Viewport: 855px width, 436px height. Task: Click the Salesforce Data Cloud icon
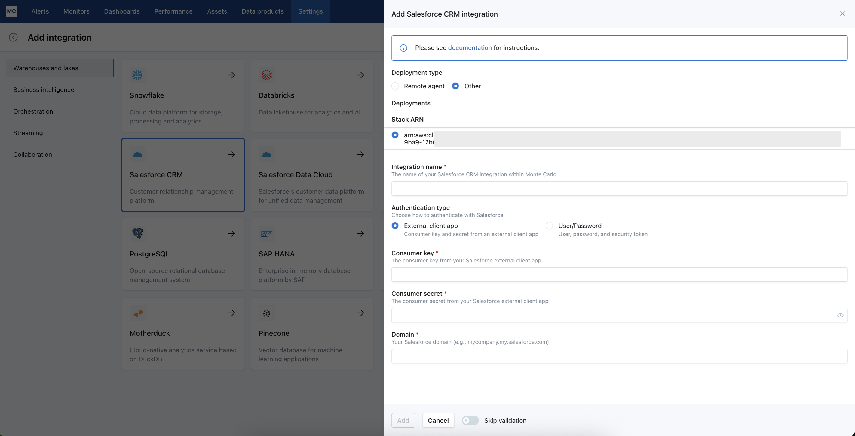coord(267,155)
